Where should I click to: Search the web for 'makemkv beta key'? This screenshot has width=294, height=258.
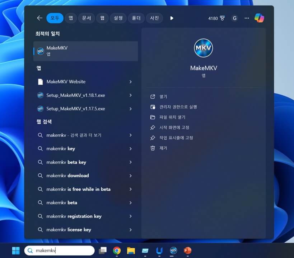click(x=66, y=162)
